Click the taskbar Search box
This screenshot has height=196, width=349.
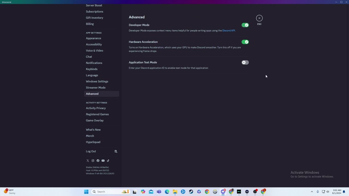point(110,192)
